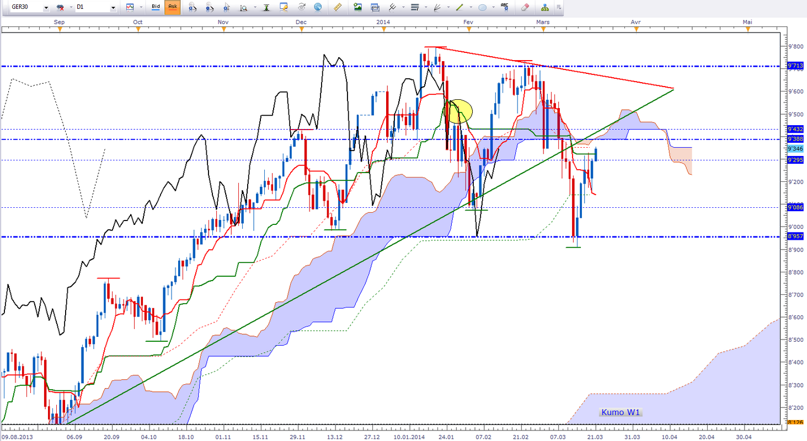Click the green hierarchy tree icon
The image size is (807, 441).
tap(545, 8)
